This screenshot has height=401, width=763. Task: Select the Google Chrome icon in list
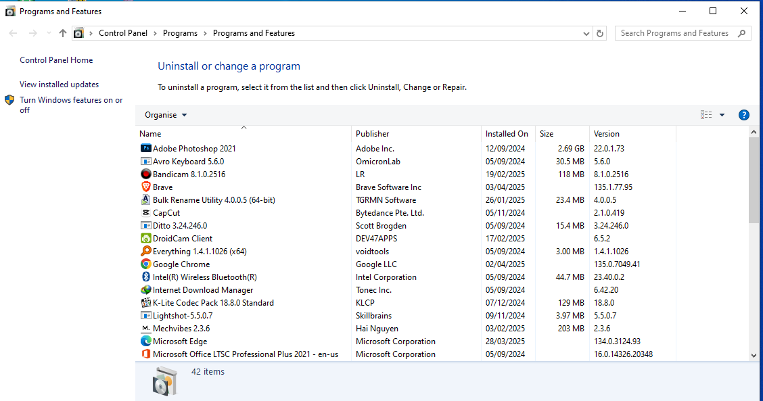point(145,264)
